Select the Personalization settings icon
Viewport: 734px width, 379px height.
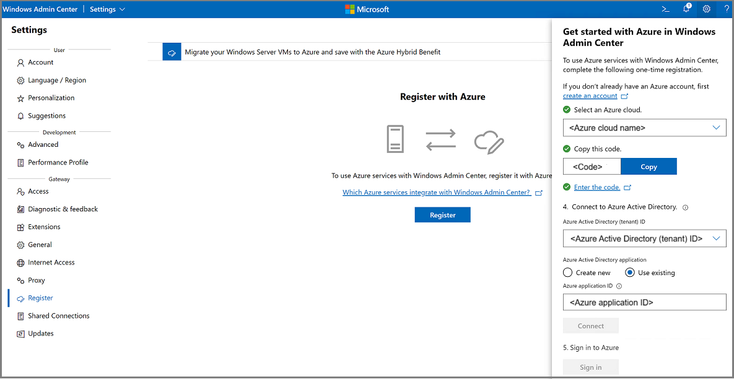[x=19, y=98]
